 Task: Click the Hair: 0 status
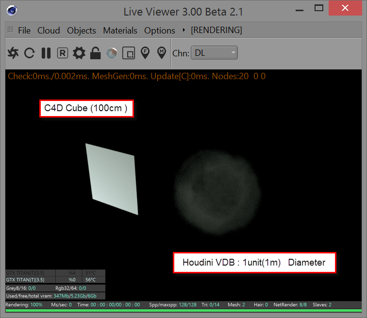261,305
